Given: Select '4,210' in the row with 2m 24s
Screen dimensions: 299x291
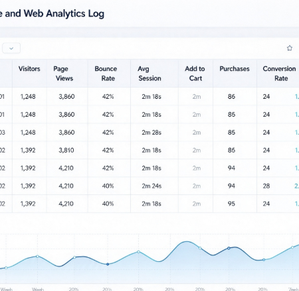Looking at the screenshot, I should tap(66, 186).
